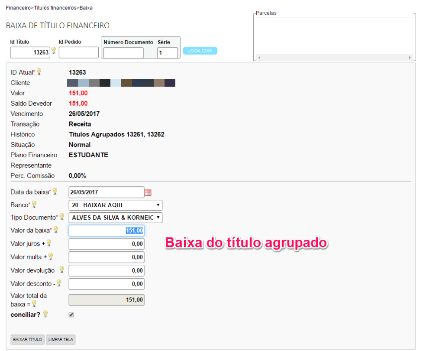Click the help lightbulb beside Banco label
The width and height of the screenshot is (423, 351).
coord(34,204)
